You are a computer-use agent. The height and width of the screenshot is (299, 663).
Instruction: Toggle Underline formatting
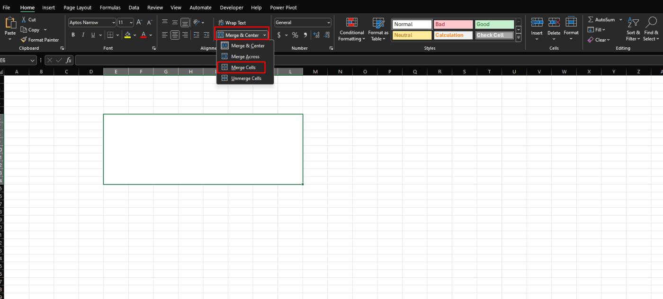(93, 35)
